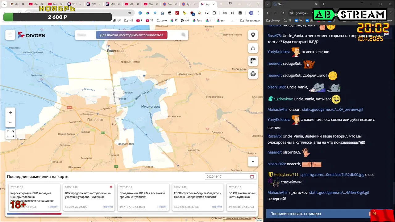Image resolution: width=395 pixels, height=222 pixels.
Task: Click the red extension with badge 2
Action: point(192,13)
